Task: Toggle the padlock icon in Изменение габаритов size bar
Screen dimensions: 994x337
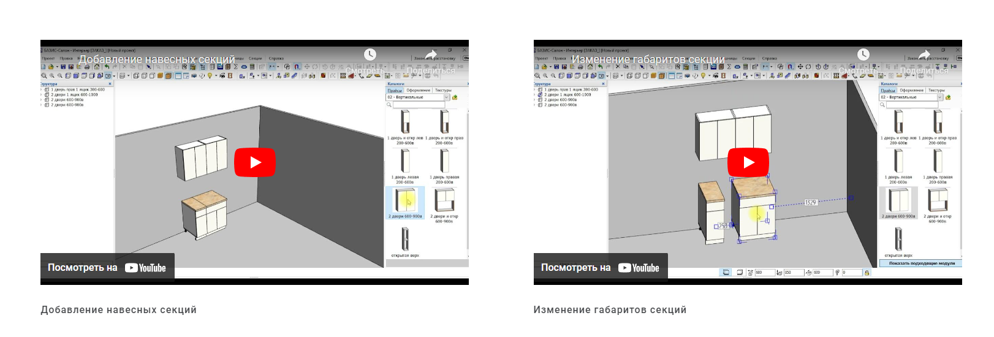Action: coord(867,273)
